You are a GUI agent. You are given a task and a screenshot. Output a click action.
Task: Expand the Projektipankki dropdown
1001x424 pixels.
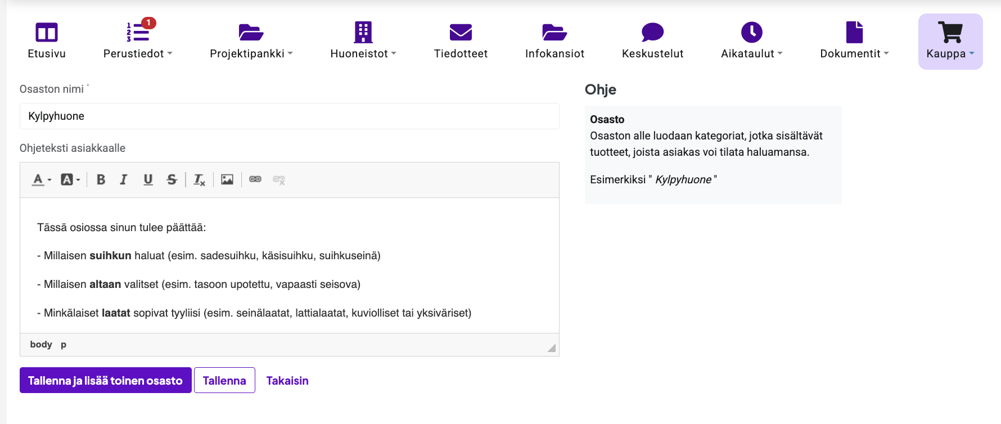point(251,42)
